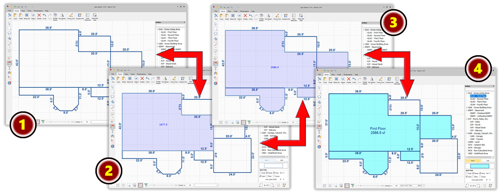Open the Help tab in the 1877.5 sketch window
The width and height of the screenshot is (501, 192).
coord(150,74)
